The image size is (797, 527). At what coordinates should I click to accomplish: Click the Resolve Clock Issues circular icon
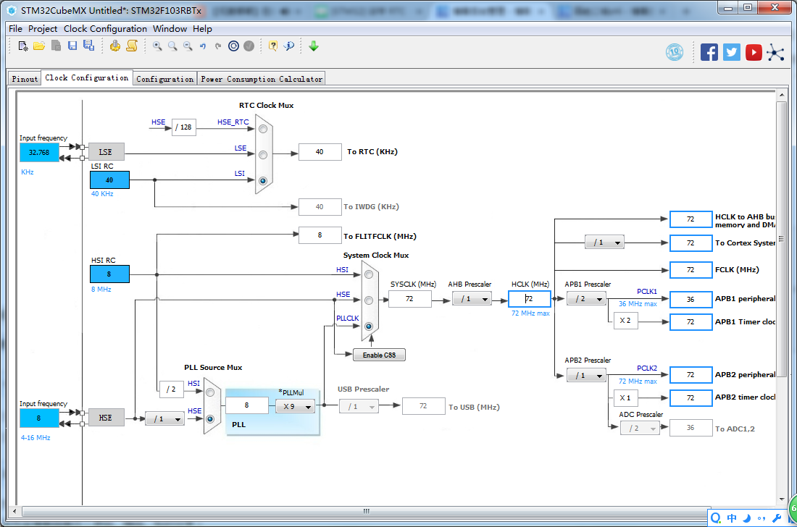(x=233, y=46)
